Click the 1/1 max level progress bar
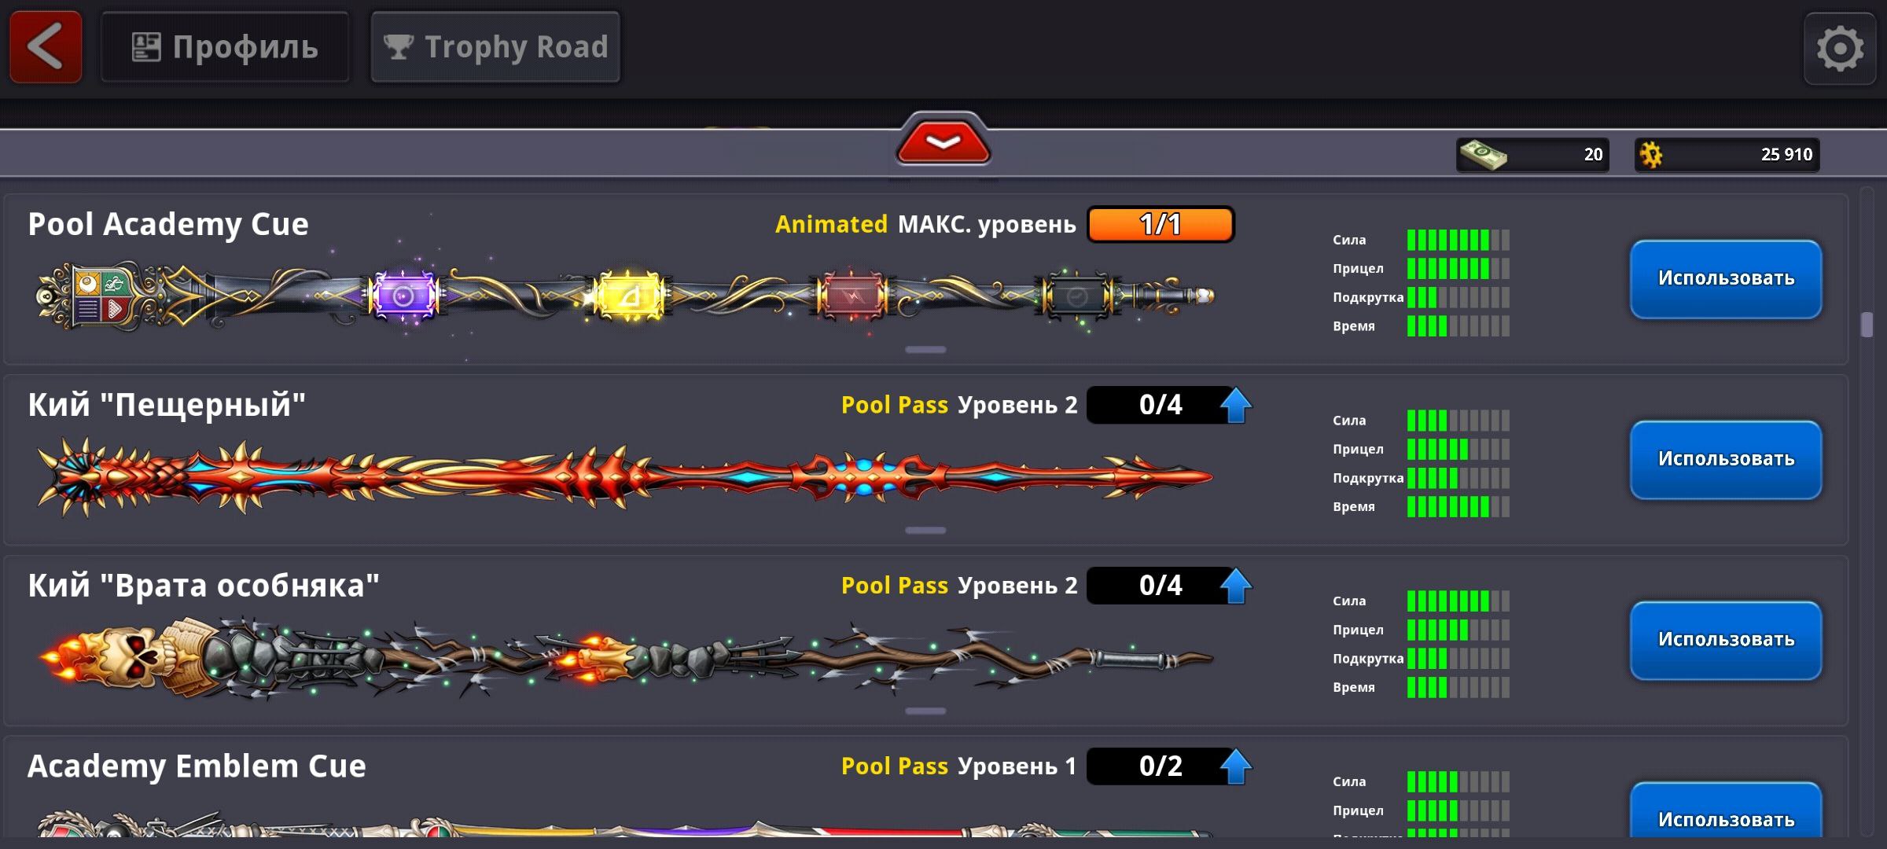The height and width of the screenshot is (849, 1887). [x=1161, y=225]
